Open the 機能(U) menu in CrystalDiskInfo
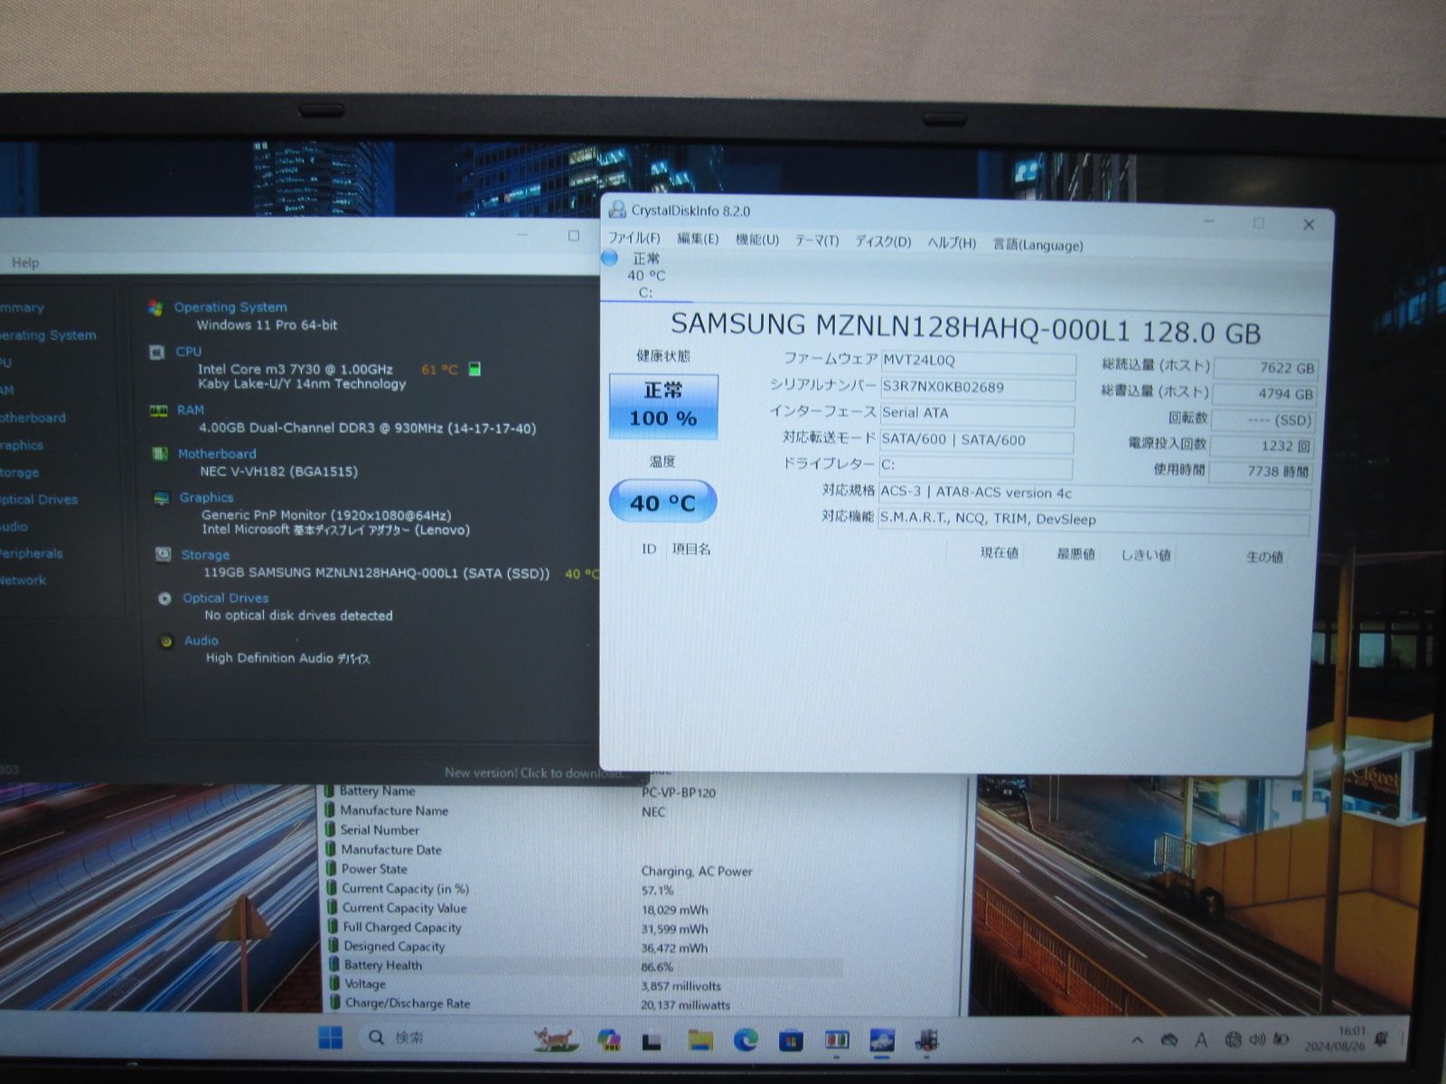1446x1084 pixels. (x=756, y=239)
